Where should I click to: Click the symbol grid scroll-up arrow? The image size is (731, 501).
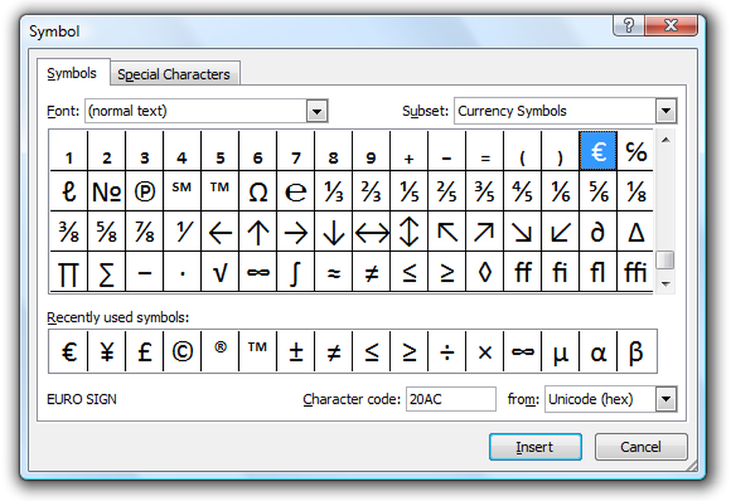[x=666, y=140]
